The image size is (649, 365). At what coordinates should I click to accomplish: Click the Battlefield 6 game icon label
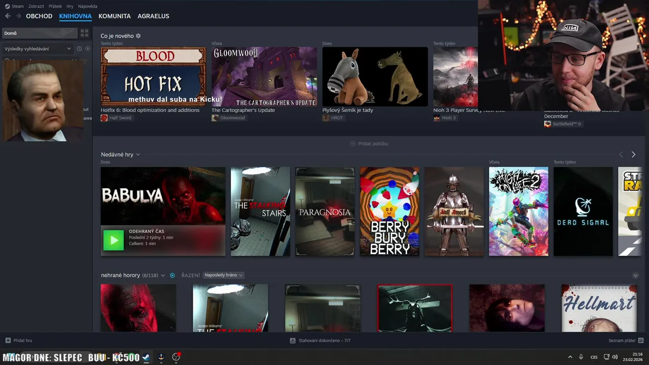point(563,124)
